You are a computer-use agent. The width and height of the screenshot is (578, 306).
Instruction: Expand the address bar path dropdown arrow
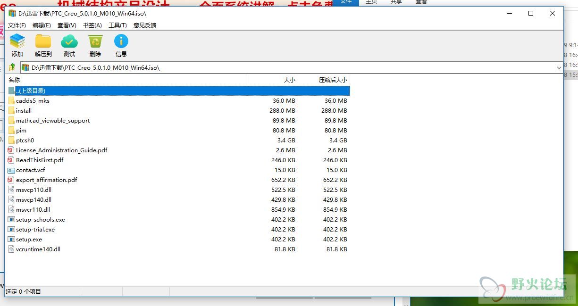point(559,68)
